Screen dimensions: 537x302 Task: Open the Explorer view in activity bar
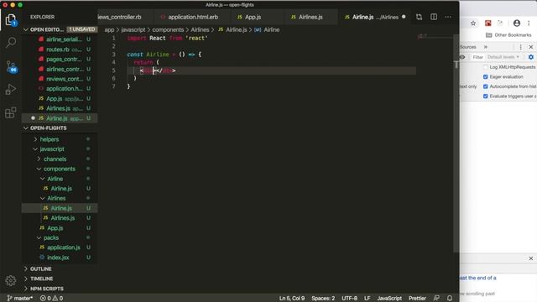click(11, 20)
